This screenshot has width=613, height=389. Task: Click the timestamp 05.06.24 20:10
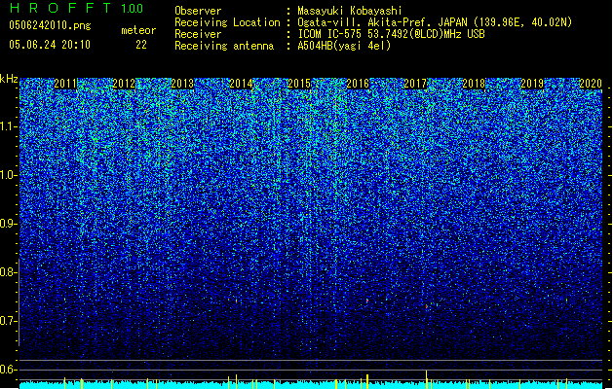[x=50, y=45]
